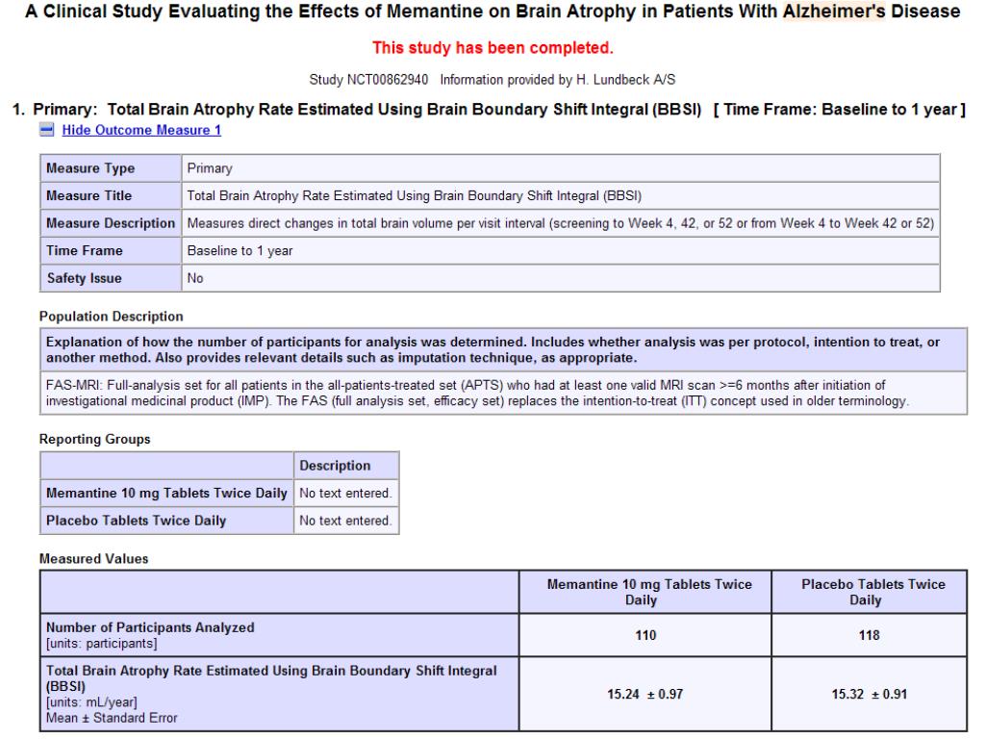This screenshot has height=739, width=985.
Task: Click the 'Measured Values' heading
Action: pyautogui.click(x=93, y=559)
